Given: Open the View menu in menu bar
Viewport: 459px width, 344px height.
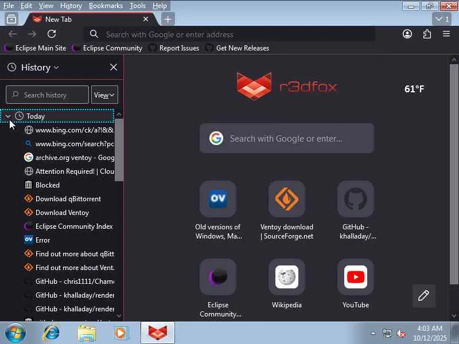Looking at the screenshot, I should [46, 6].
